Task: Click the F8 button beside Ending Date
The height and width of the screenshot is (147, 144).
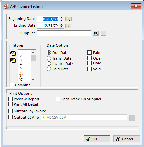Action: [x=68, y=26]
